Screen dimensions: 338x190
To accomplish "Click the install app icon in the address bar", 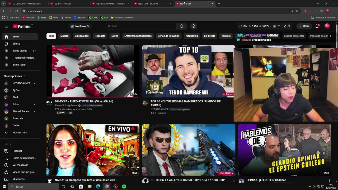I will pos(291,11).
